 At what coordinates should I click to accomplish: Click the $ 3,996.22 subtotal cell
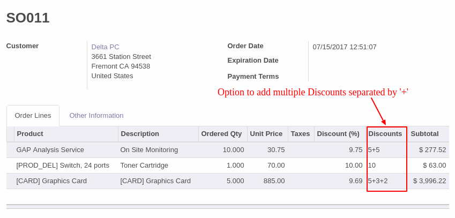(429, 181)
